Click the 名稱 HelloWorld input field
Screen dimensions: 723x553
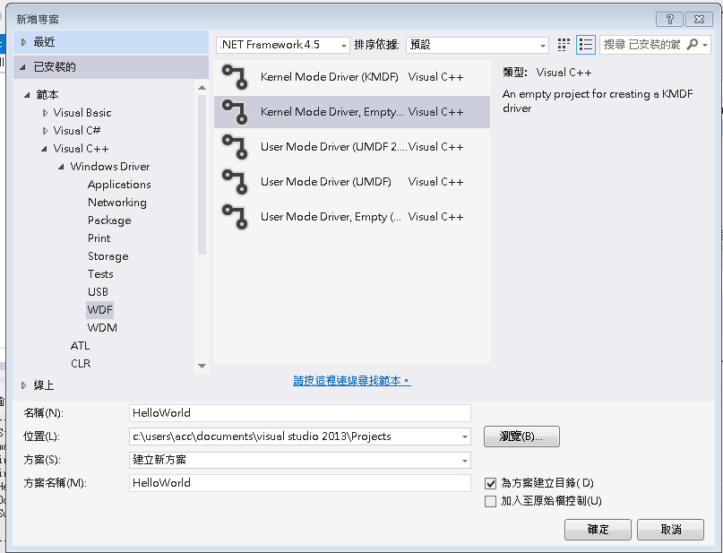coord(300,413)
